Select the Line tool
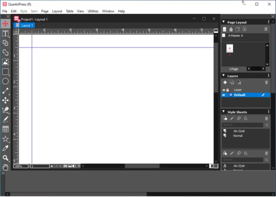The height and width of the screenshot is (197, 276). click(x=6, y=91)
